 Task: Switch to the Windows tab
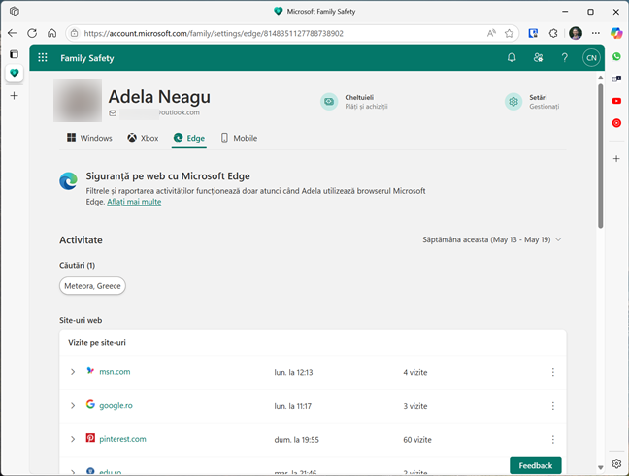click(89, 138)
